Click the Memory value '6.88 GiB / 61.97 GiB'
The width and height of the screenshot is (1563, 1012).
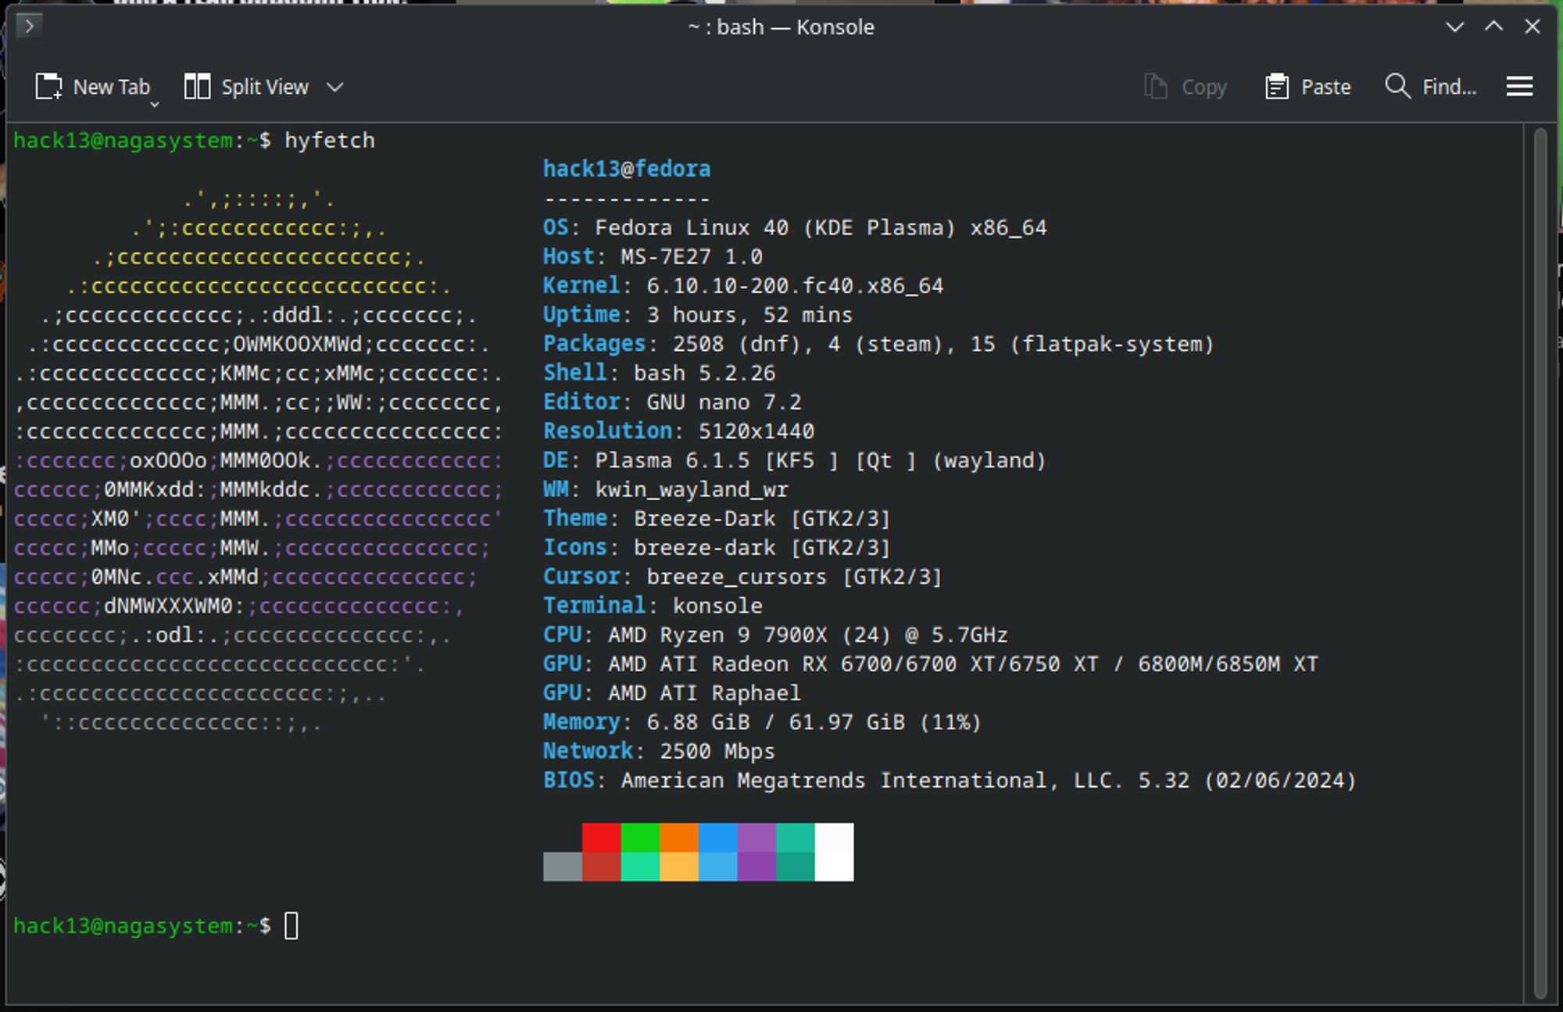point(775,722)
